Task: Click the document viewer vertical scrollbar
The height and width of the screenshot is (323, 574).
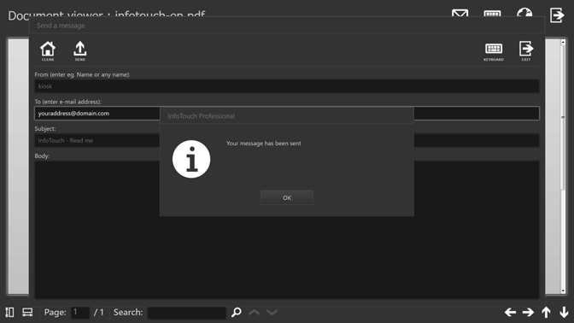Action: coord(563,167)
